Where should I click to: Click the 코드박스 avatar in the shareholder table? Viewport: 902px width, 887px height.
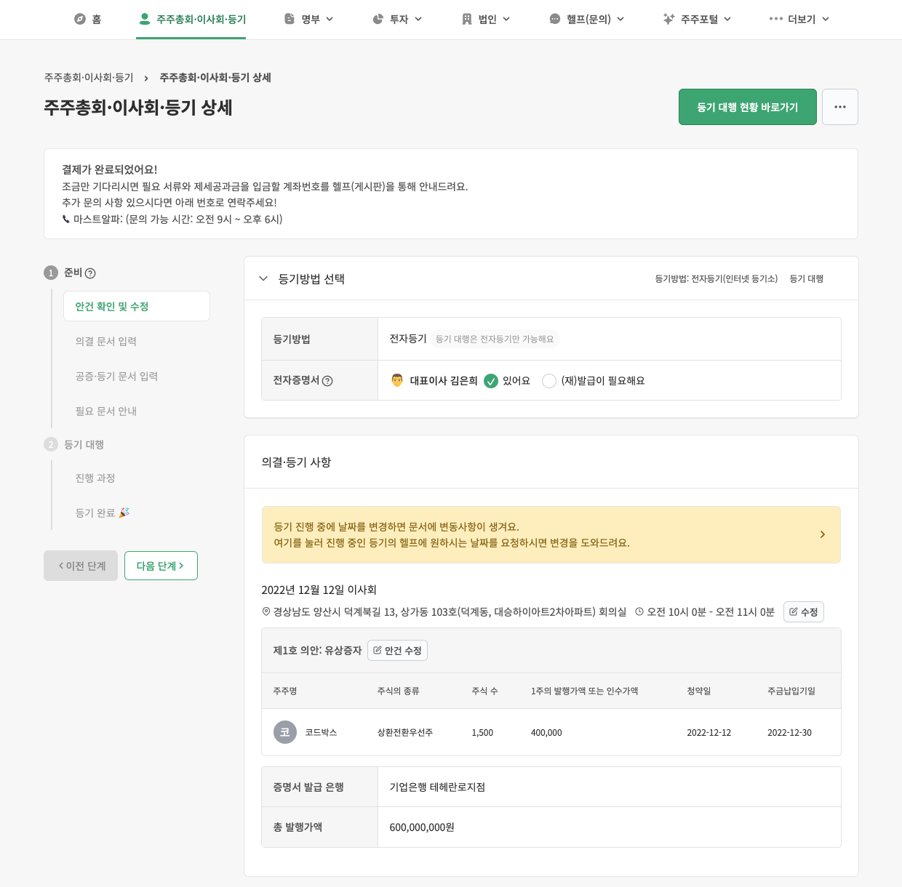coord(285,732)
